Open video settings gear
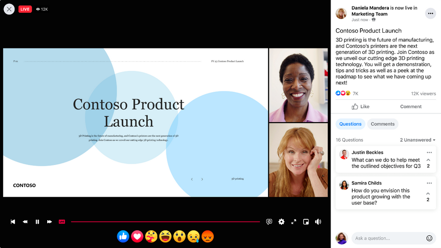 281,222
